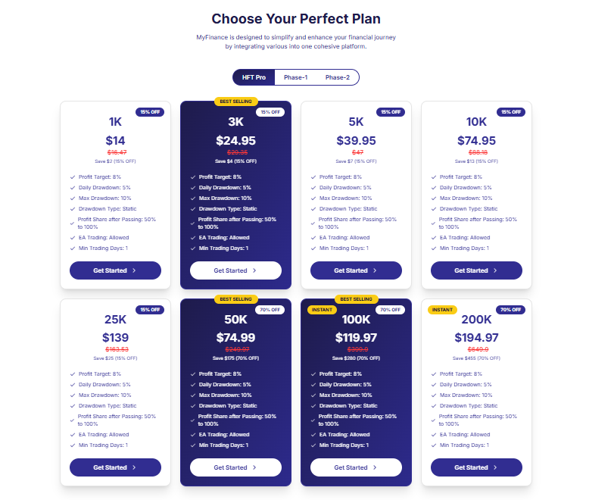Click Get Started on the 1K plan
614x500 pixels.
click(x=115, y=270)
